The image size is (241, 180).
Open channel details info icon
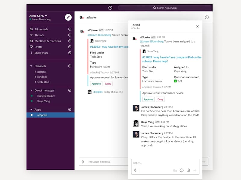[207, 17]
